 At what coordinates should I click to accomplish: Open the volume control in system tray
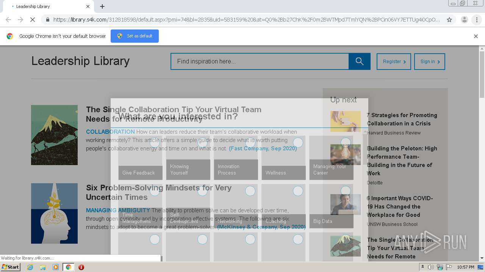tap(431, 267)
